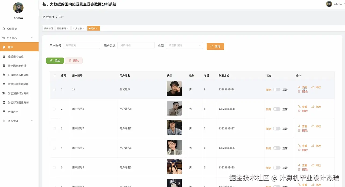Click the magnifier icon in 查询 button

pos(212,46)
